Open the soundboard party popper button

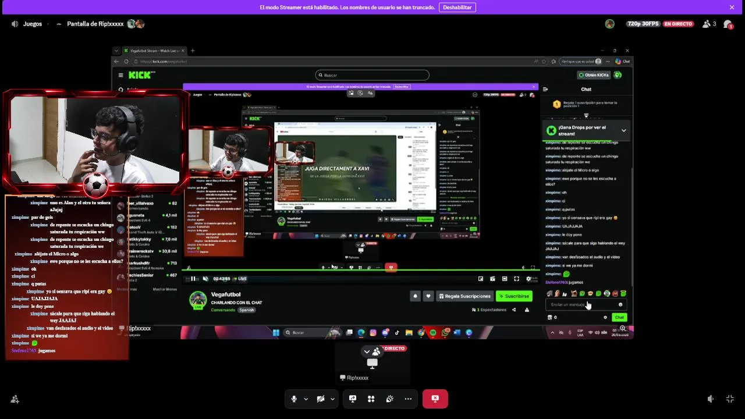click(x=390, y=399)
